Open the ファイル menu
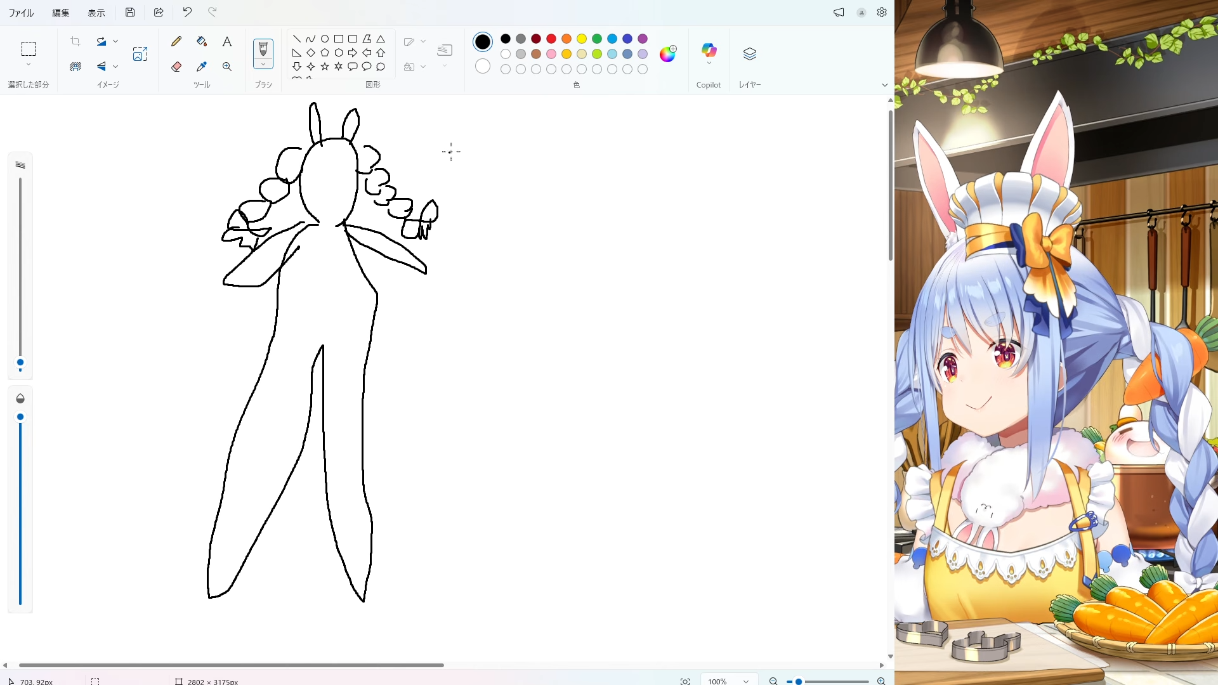Viewport: 1218px width, 685px height. 21,13
